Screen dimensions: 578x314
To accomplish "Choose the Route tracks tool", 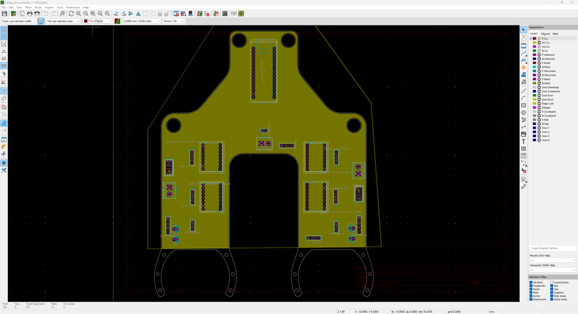I will pyautogui.click(x=523, y=53).
